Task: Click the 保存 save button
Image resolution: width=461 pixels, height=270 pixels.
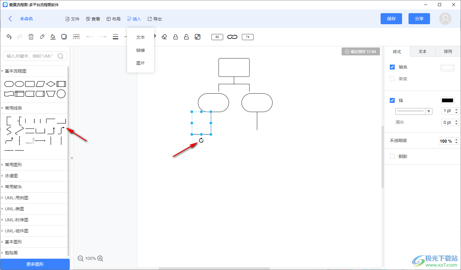Action: [391, 19]
